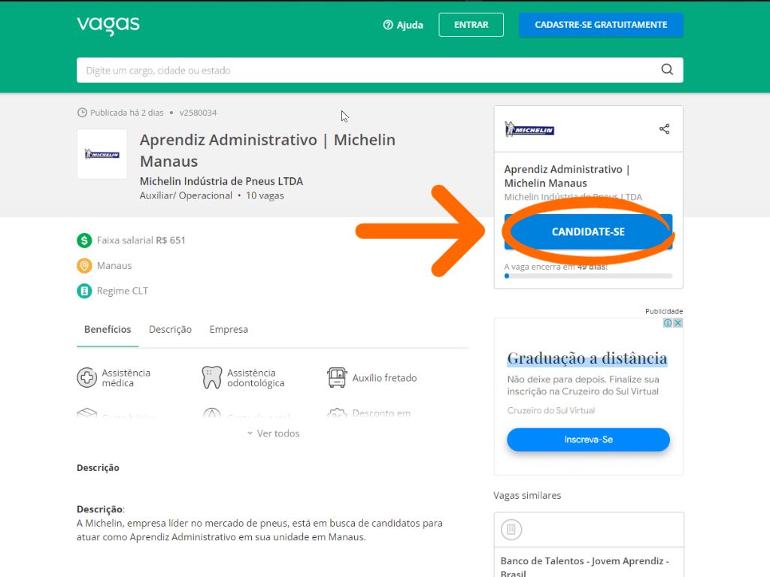Click the job code v2580034
This screenshot has height=577, width=770.
198,113
